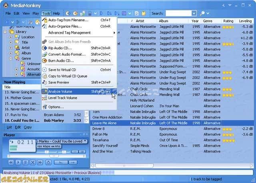Click the Convert Audio Format toolbar icon
Image resolution: width=256 pixels, height=183 pixels.
[83, 13]
